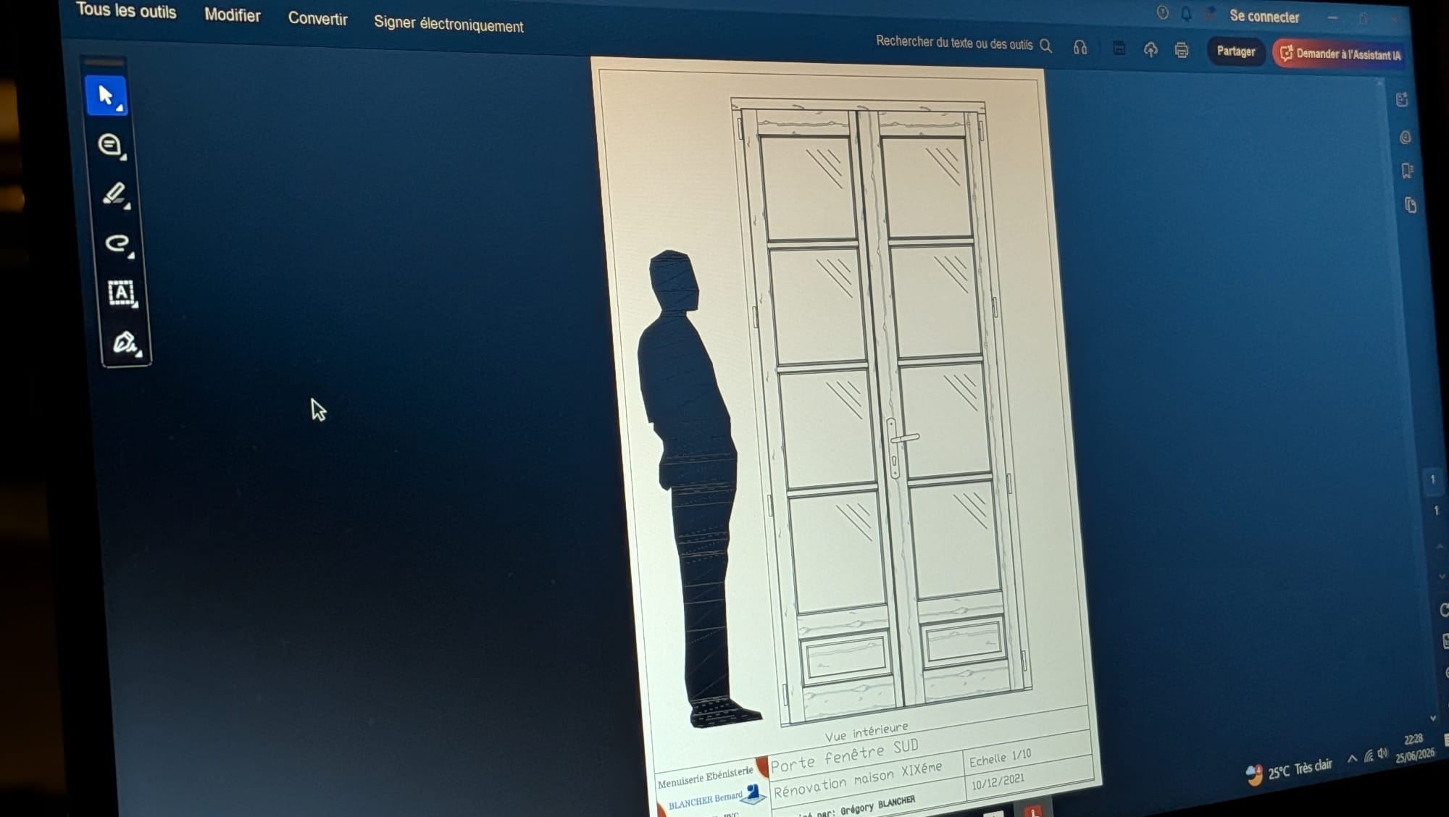
Task: Click the Rénovation maison XIXéme text
Action: click(x=858, y=780)
